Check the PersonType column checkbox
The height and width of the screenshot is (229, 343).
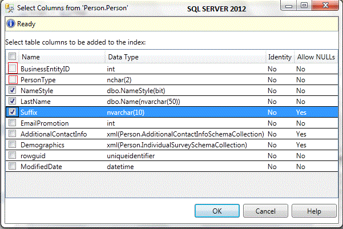13,79
